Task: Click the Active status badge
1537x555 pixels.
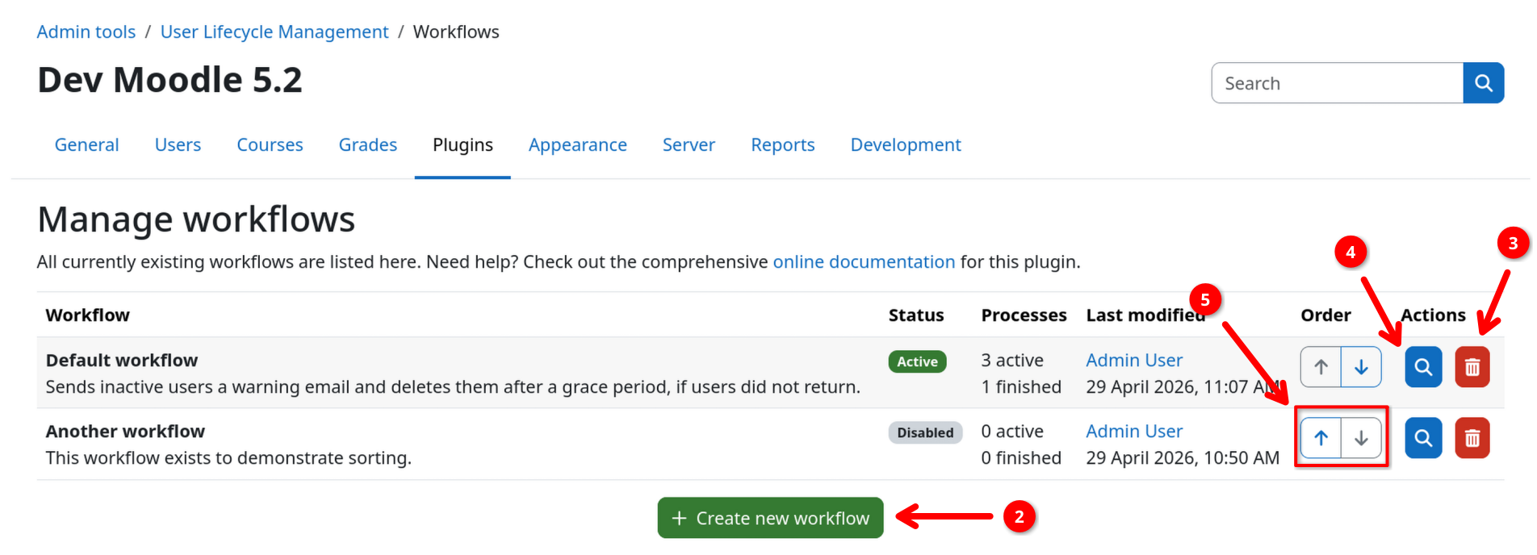Action: [917, 361]
